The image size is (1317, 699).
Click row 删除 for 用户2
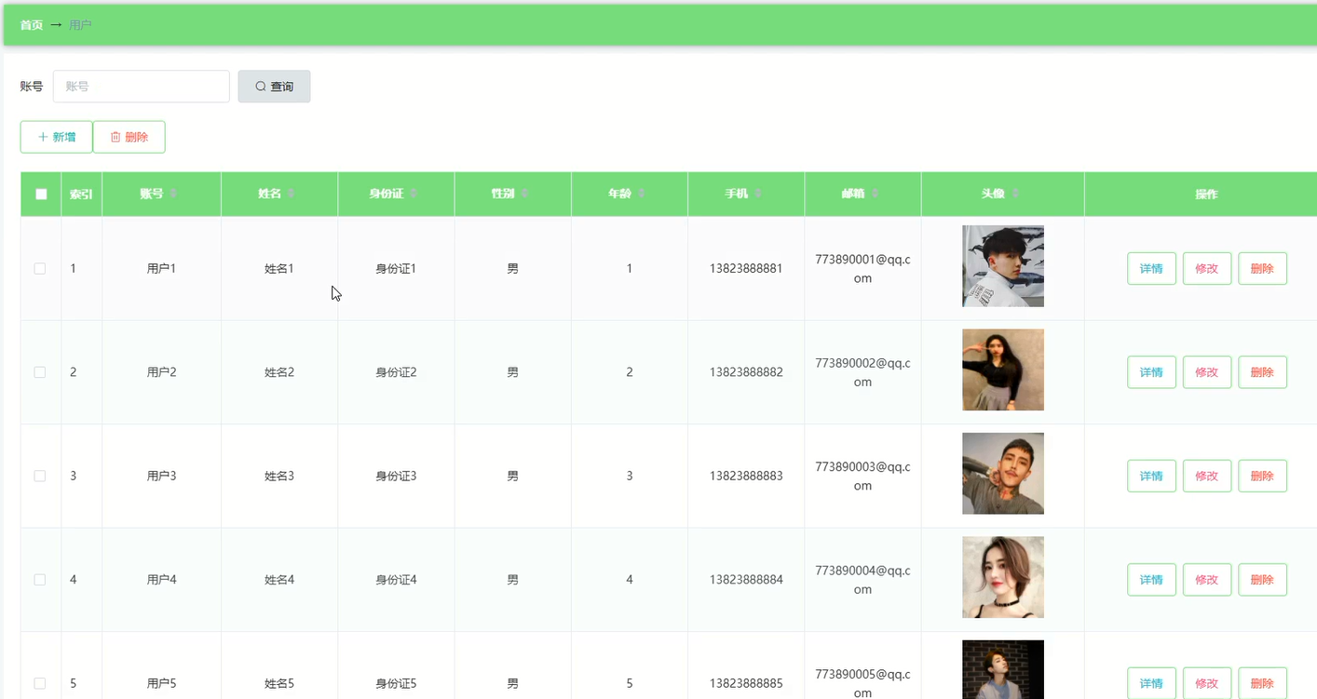[1262, 372]
